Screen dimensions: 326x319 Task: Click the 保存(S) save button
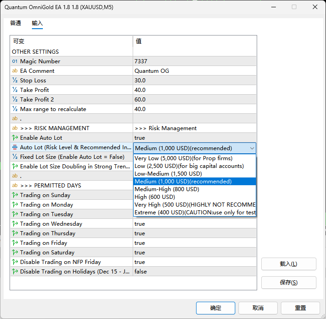(x=289, y=283)
